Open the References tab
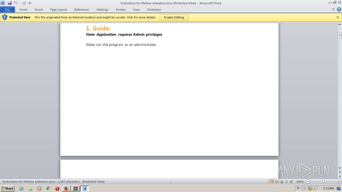Viewport: 342px width, 192px height. [x=82, y=10]
